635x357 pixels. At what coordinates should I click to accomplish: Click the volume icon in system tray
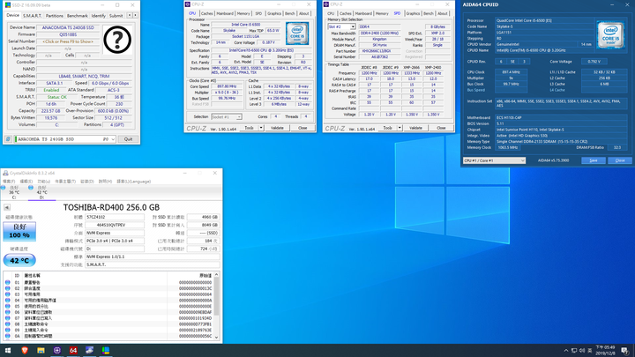point(582,351)
